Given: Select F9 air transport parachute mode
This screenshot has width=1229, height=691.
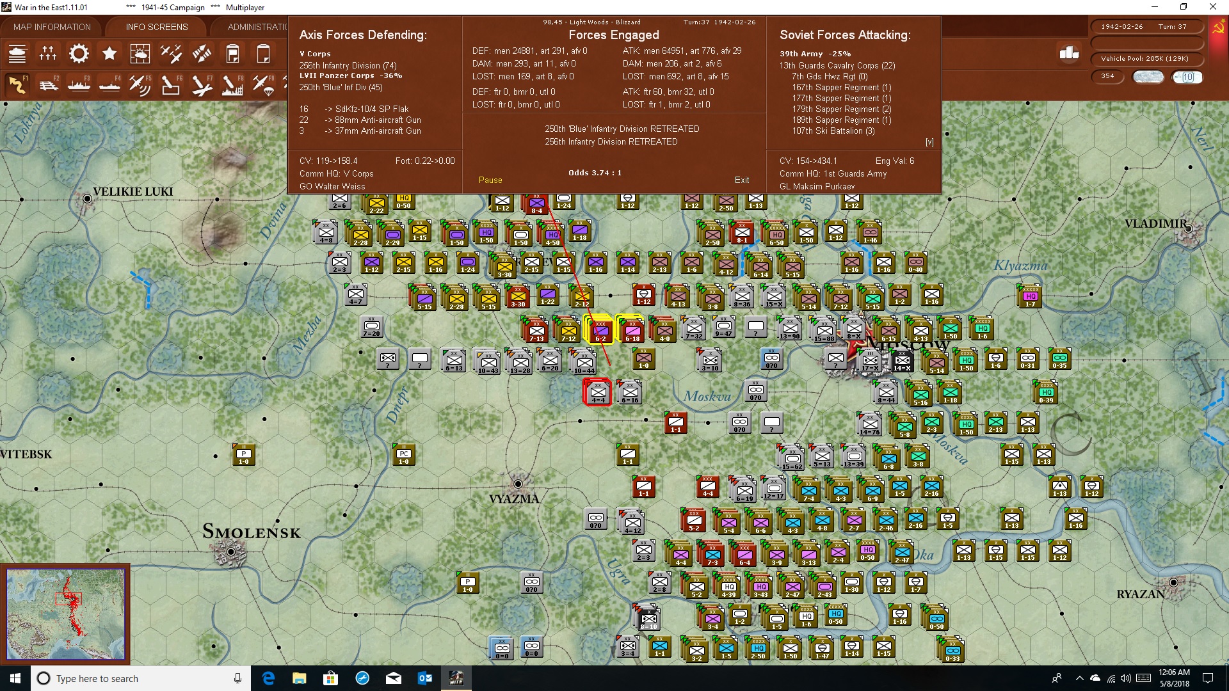Looking at the screenshot, I should coord(263,84).
